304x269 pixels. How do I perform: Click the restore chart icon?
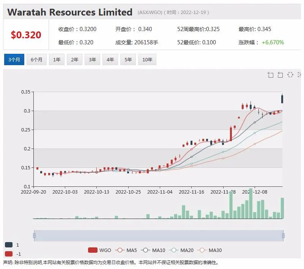pyautogui.click(x=290, y=75)
